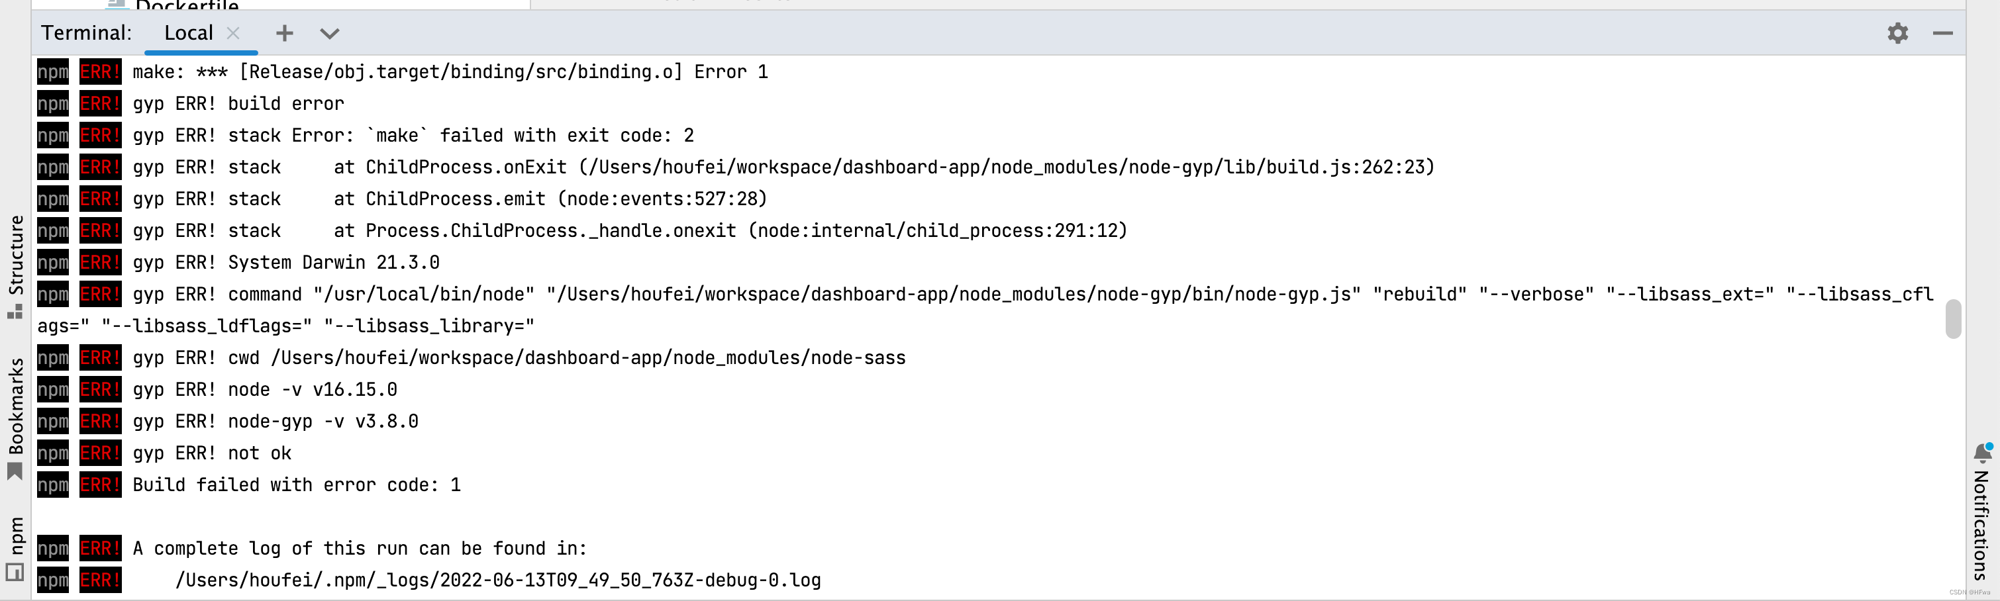
Task: Click the cwd node-sass path line
Action: tap(519, 358)
